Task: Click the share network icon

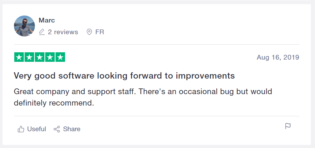Action: pos(57,129)
